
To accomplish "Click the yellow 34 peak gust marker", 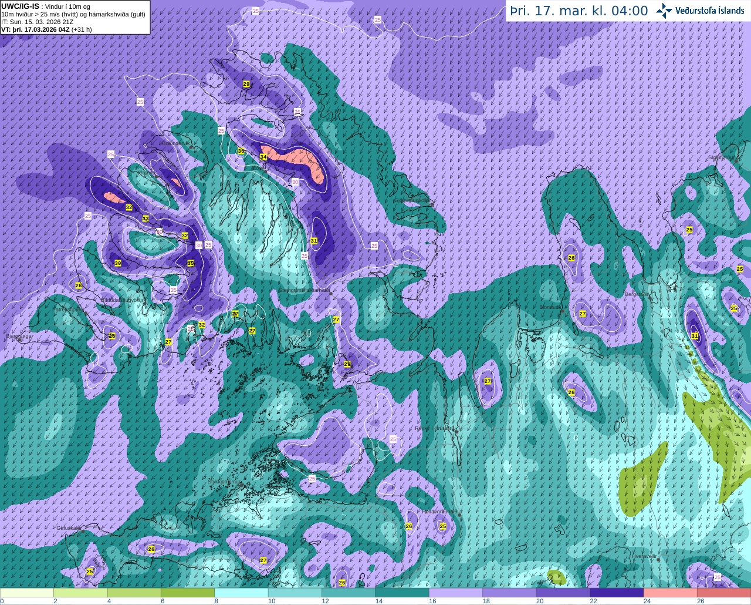I will (x=263, y=157).
